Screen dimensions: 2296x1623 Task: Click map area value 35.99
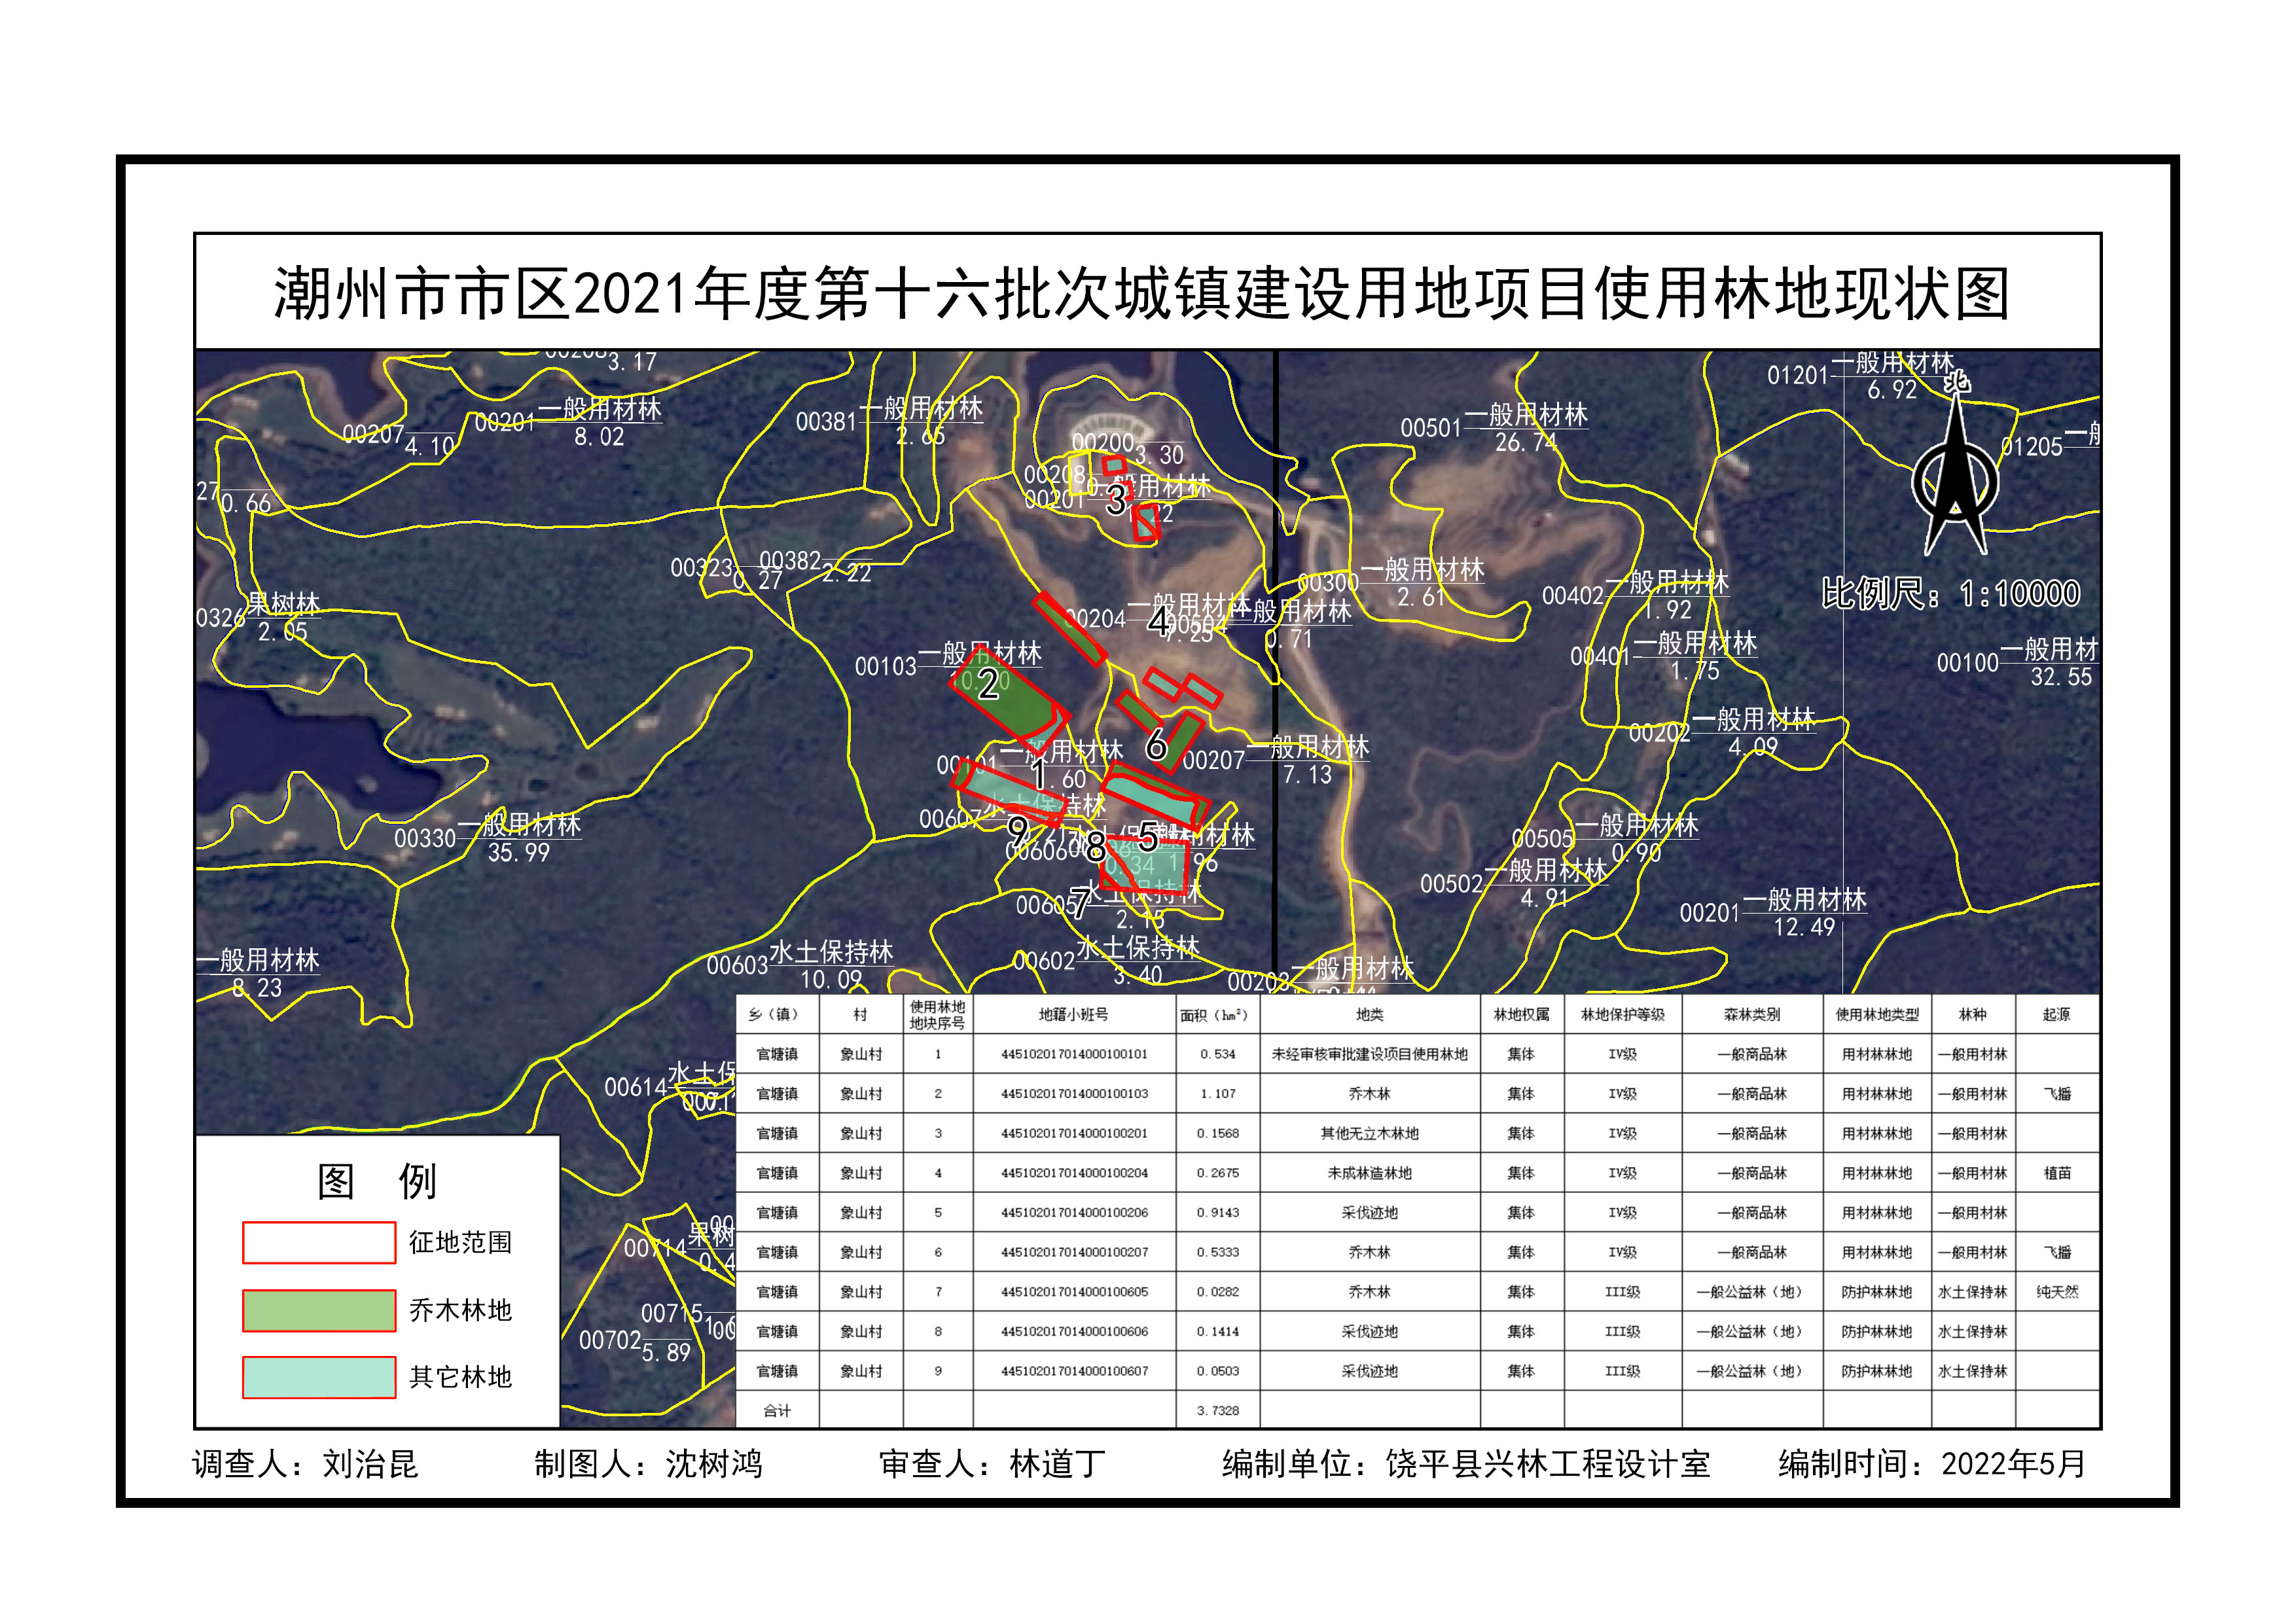(x=518, y=853)
